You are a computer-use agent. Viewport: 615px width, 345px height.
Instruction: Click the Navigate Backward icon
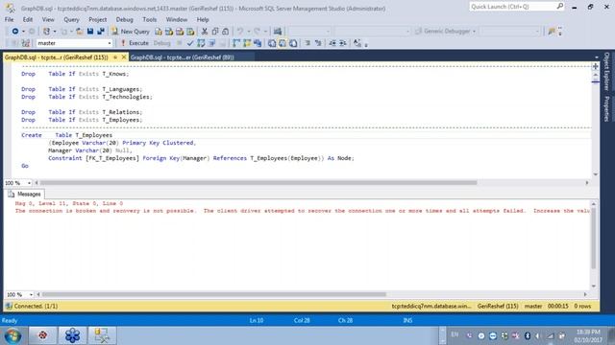[x=15, y=32]
